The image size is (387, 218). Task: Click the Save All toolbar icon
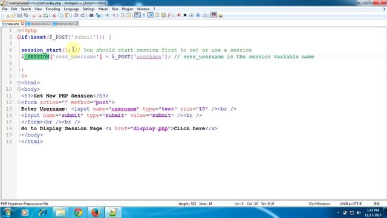(x=25, y=15)
